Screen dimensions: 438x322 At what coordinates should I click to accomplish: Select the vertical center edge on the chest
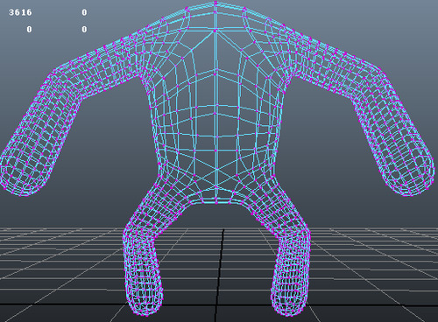click(215, 87)
